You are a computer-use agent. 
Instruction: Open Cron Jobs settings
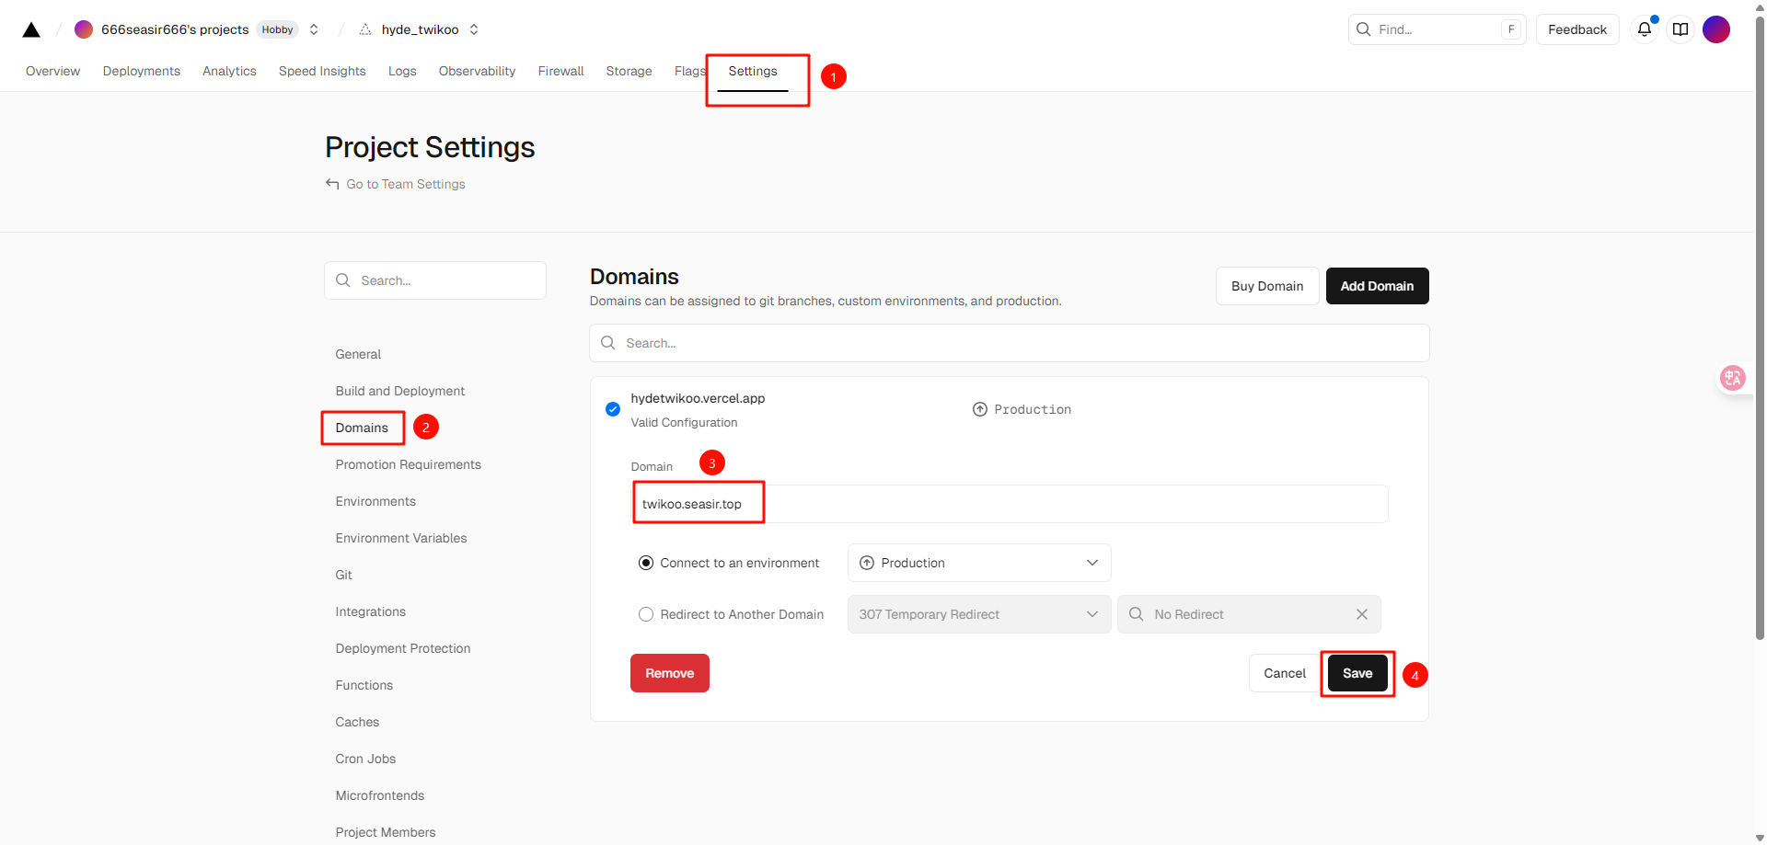pyautogui.click(x=365, y=759)
